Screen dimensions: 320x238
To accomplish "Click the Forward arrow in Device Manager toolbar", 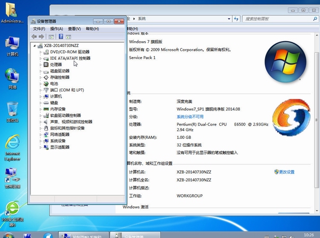I will pos(42,37).
